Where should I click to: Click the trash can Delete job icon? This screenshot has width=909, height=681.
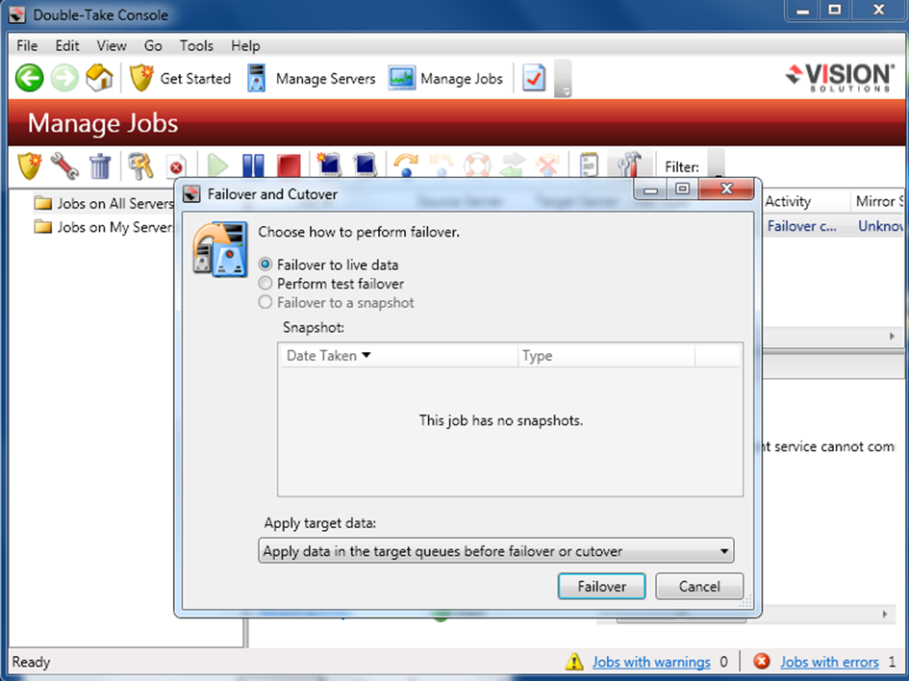coord(100,166)
